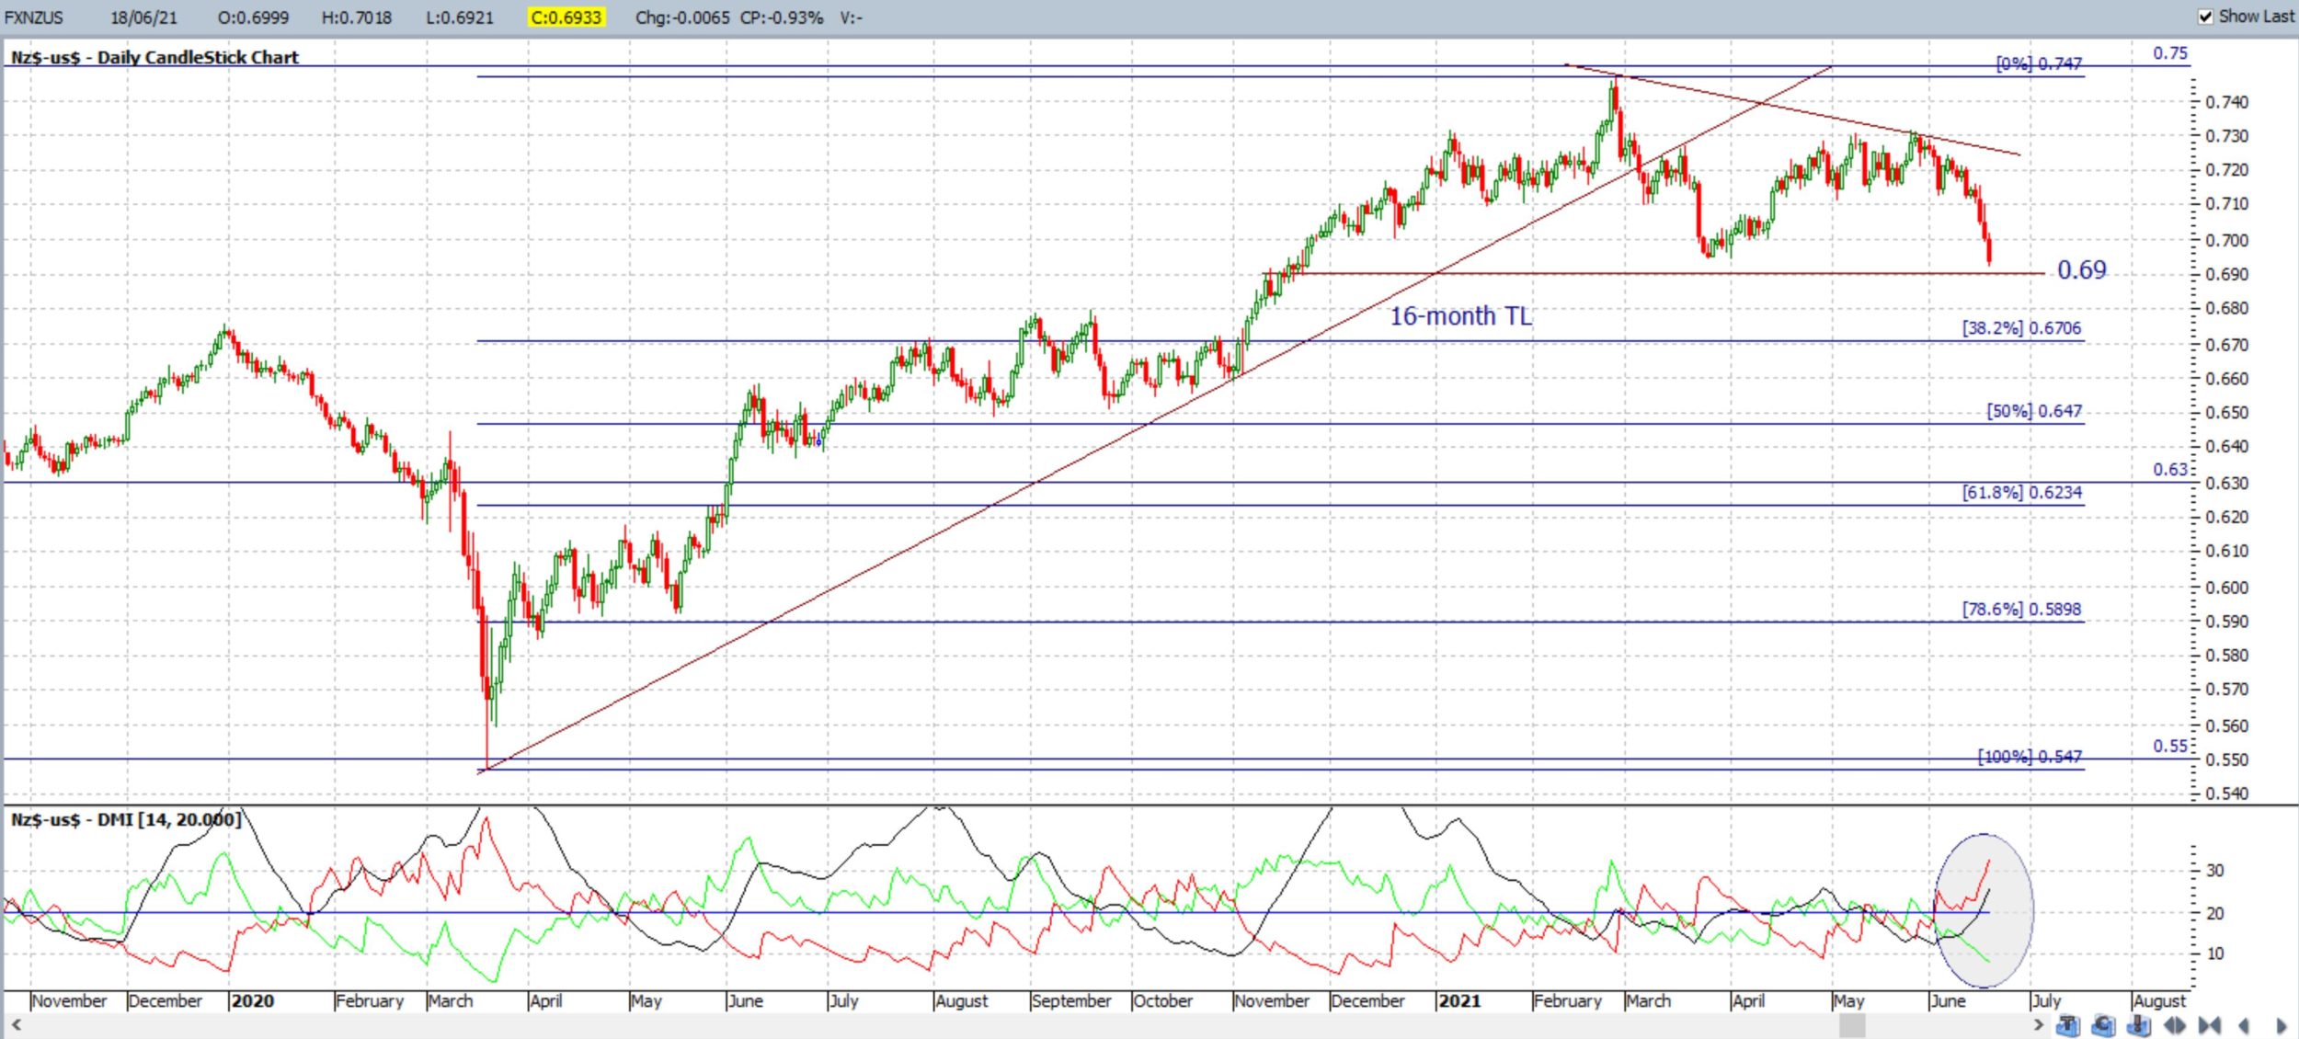Image resolution: width=2299 pixels, height=1039 pixels.
Task: Click the blue C icon in bottom toolbar
Action: pyautogui.click(x=2103, y=1025)
